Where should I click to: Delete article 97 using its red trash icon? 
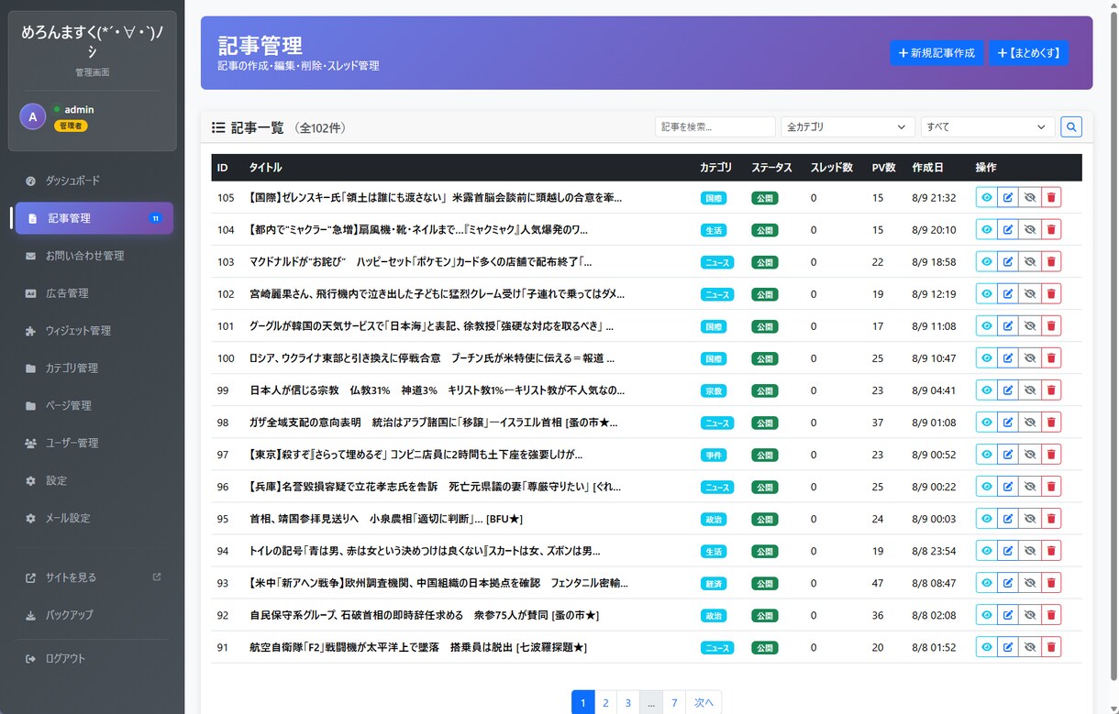[x=1051, y=454]
